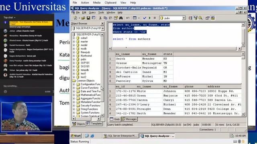
Task: Open the Clipboard menu in the VM window
Action: [x=110, y=3]
